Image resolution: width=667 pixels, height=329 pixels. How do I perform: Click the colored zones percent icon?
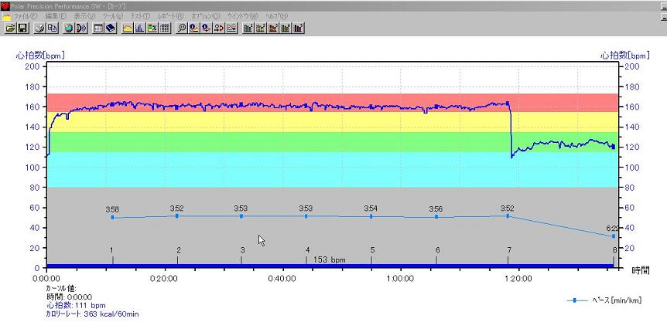(152, 29)
